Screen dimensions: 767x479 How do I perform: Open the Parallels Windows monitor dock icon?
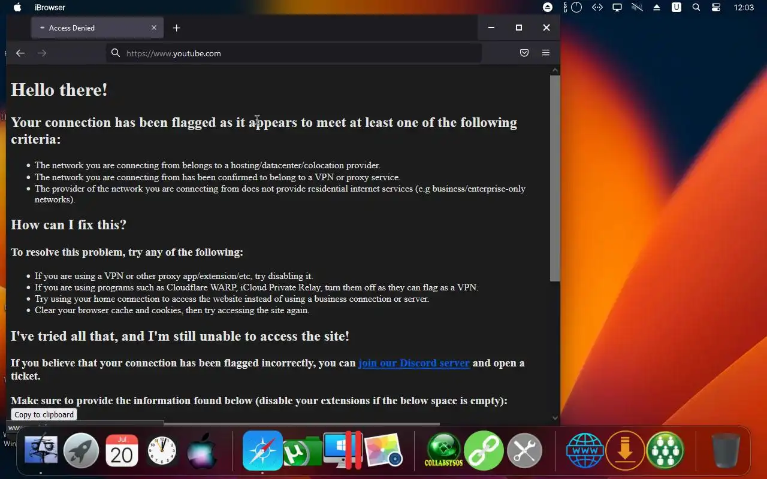(x=343, y=450)
